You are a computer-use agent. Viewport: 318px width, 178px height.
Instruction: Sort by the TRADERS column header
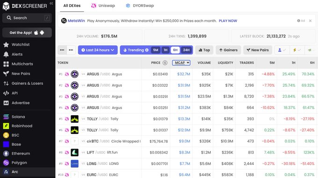pos(246,63)
